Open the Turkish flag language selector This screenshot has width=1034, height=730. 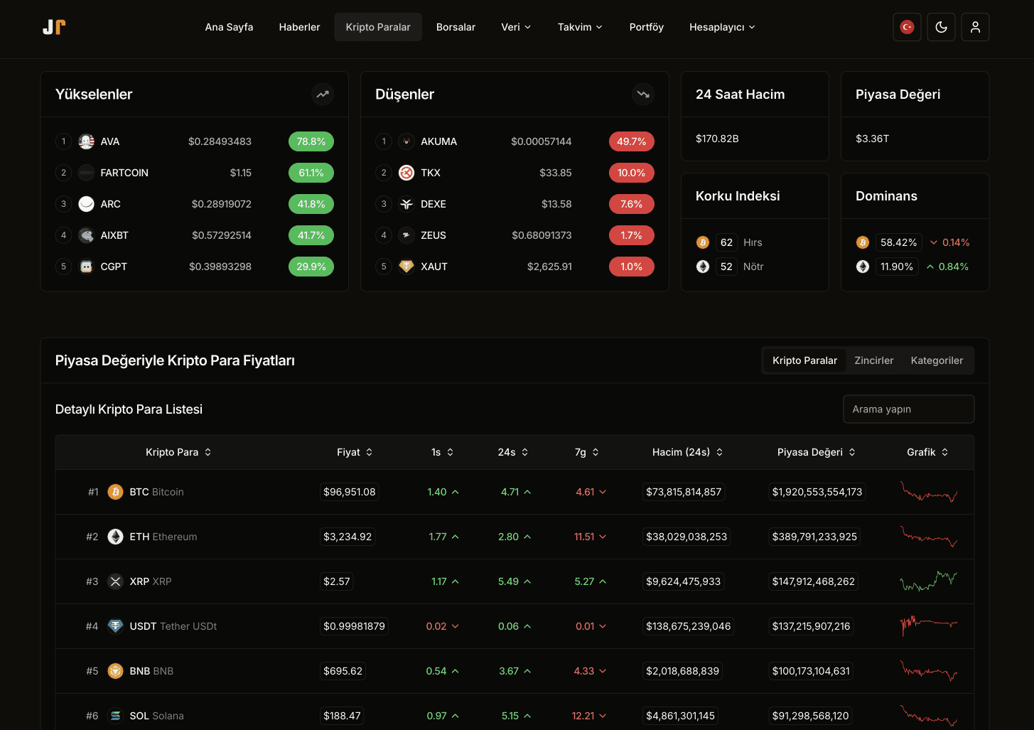[907, 27]
